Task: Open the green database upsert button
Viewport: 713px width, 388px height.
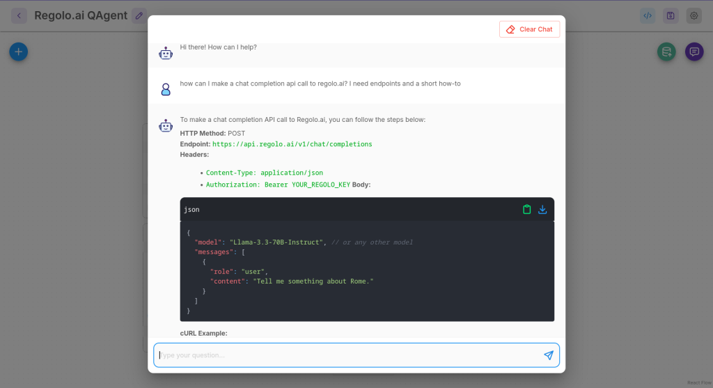Action: (x=666, y=52)
